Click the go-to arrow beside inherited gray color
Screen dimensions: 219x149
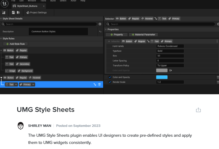point(171,71)
